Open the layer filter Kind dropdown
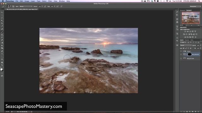This screenshot has width=202, height=113. point(183,42)
